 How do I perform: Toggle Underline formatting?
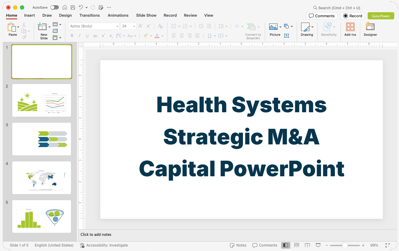point(87,36)
